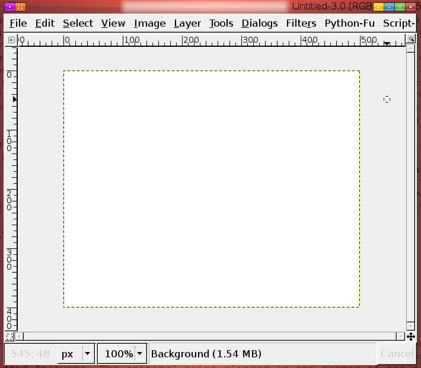The width and height of the screenshot is (421, 368).
Task: Open the Filters menu
Action: coord(301,23)
